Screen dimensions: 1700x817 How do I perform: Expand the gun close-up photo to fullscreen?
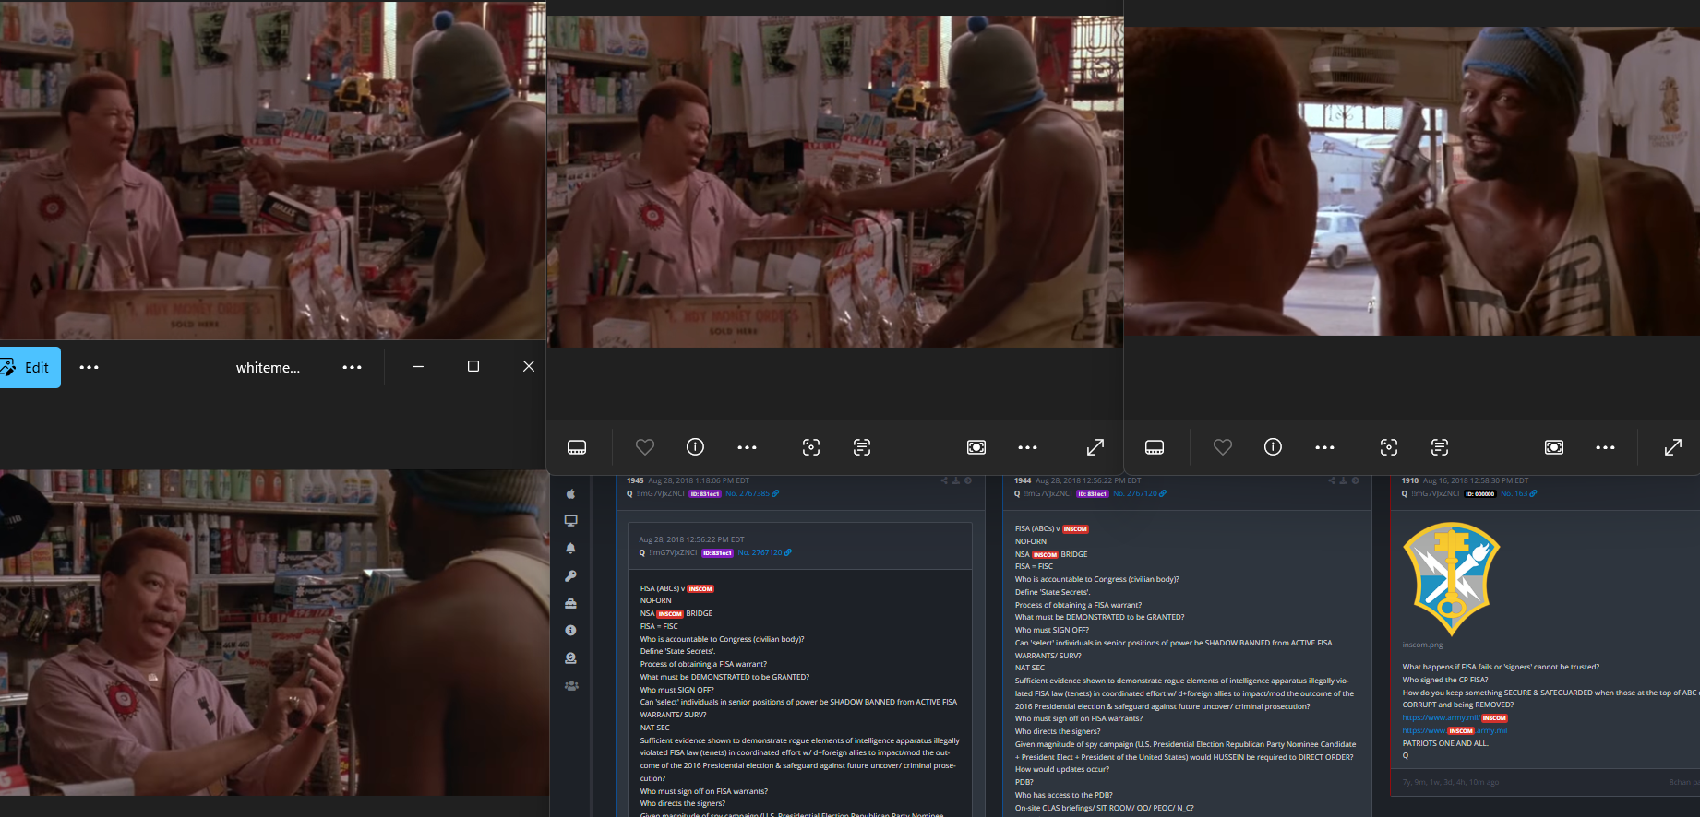coord(1672,447)
